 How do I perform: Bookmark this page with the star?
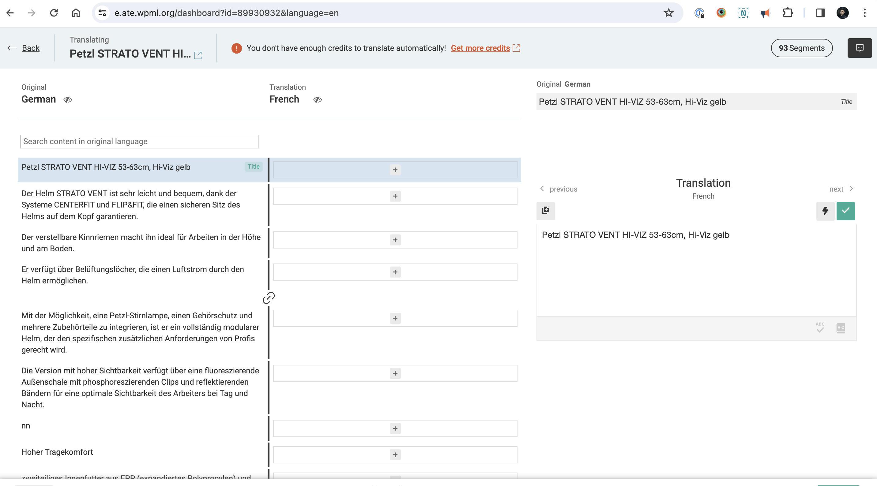point(669,13)
